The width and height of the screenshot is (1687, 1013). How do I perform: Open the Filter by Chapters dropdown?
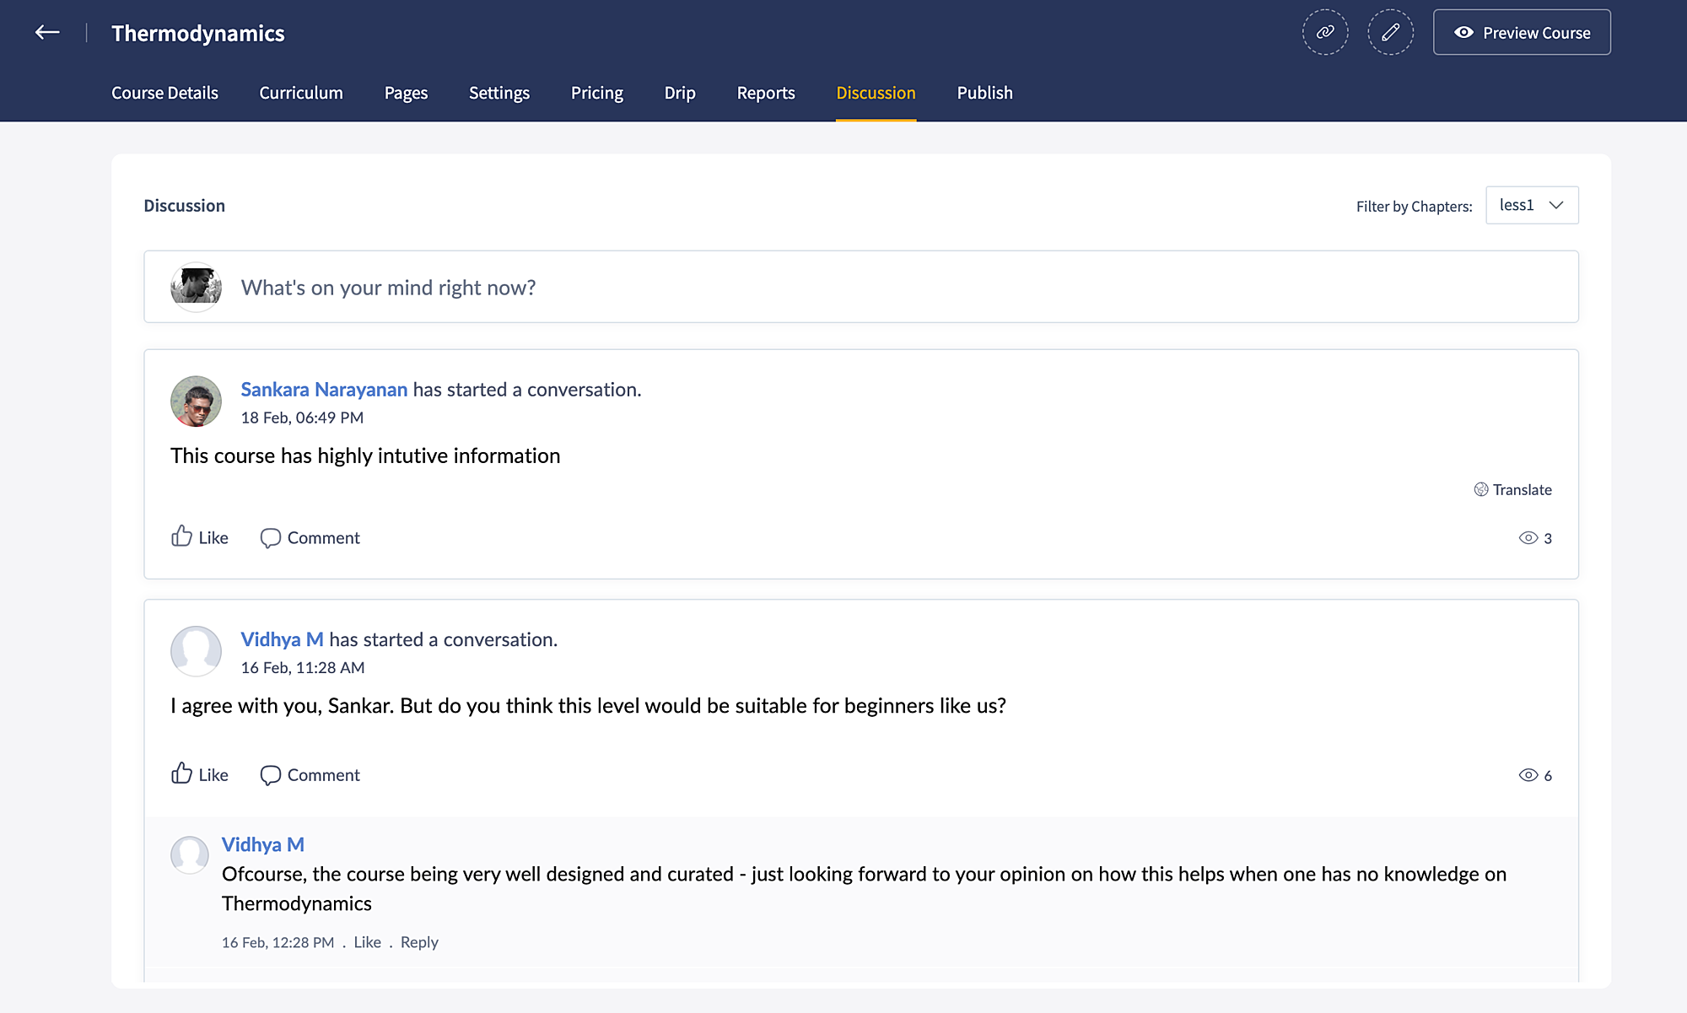[x=1531, y=205]
